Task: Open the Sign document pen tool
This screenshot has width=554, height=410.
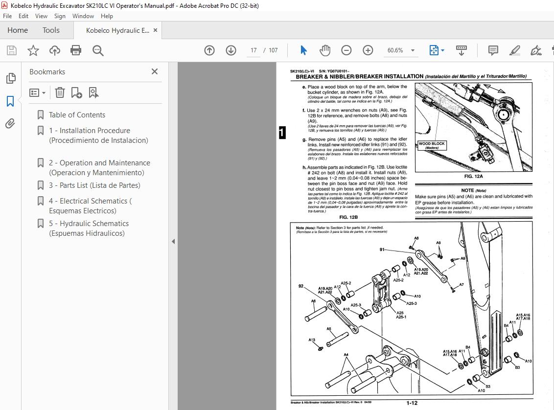Action: point(536,50)
